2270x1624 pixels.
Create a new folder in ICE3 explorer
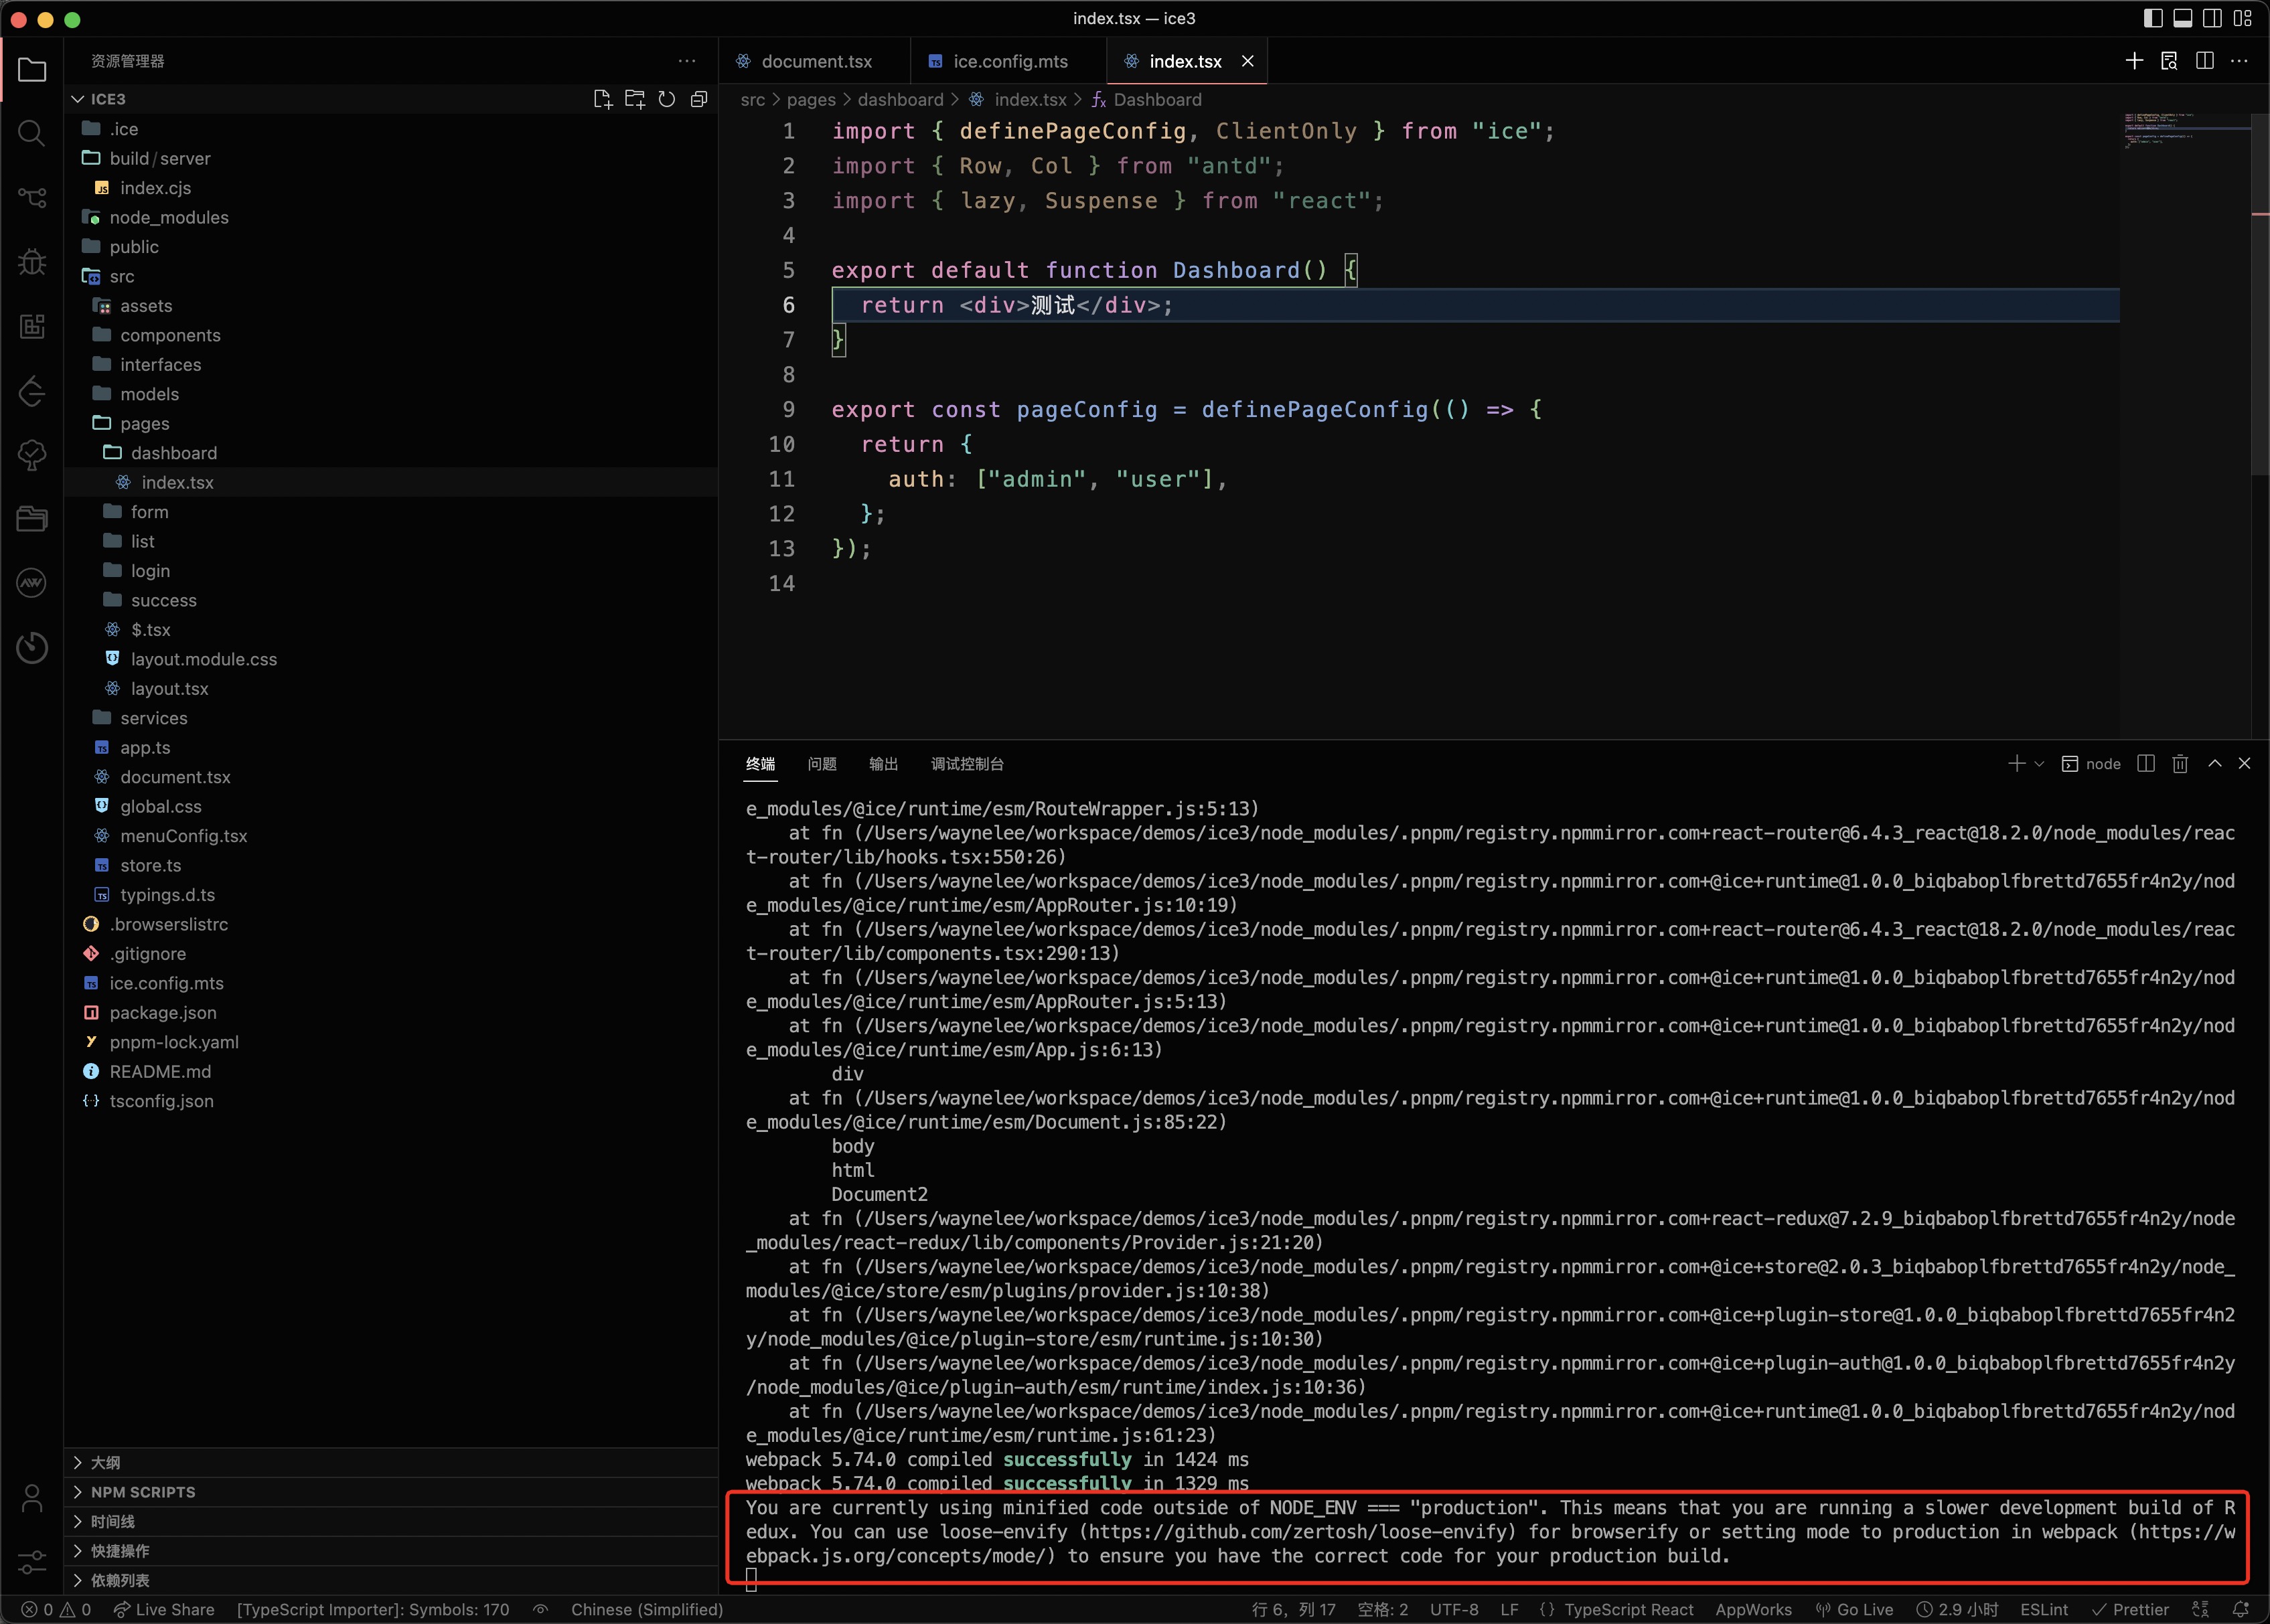pos(635,99)
